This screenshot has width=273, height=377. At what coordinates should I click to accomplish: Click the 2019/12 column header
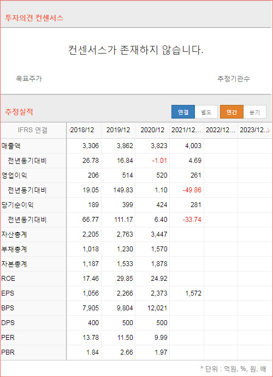pos(118,130)
